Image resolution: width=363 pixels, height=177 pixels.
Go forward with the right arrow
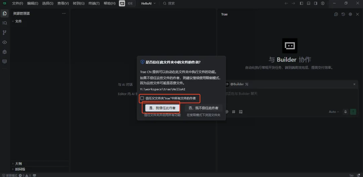click(293, 3)
